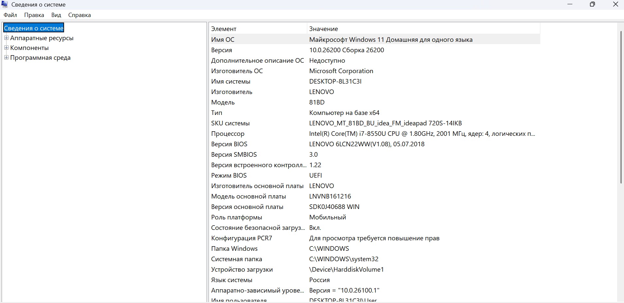The width and height of the screenshot is (624, 303).
Task: Select Microsoft Corporation value
Action: click(x=341, y=71)
